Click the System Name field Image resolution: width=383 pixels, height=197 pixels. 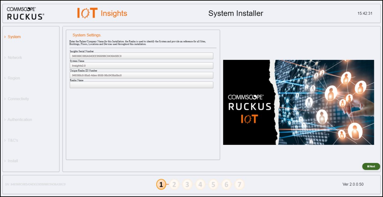pos(141,65)
